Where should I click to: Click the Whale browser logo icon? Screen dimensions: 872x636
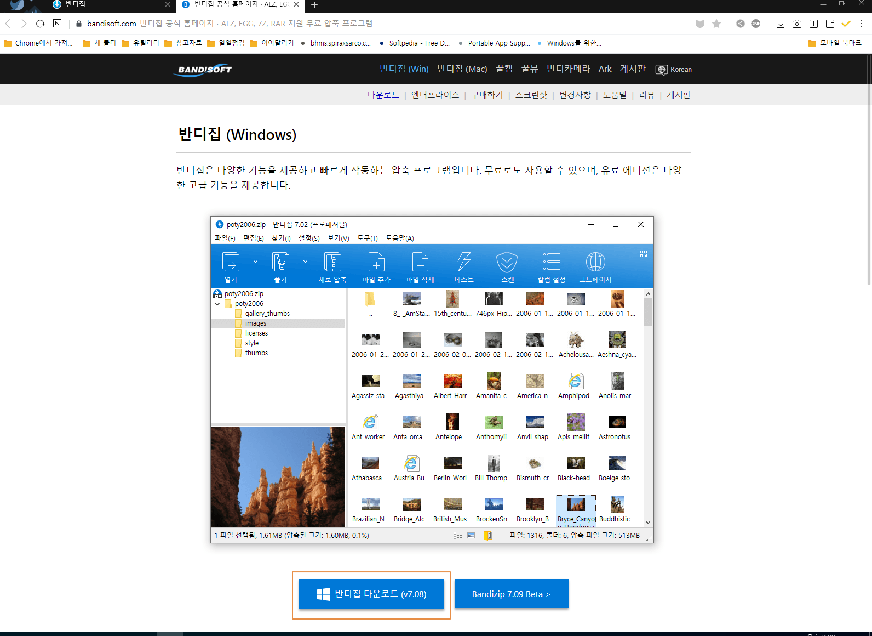click(x=17, y=5)
